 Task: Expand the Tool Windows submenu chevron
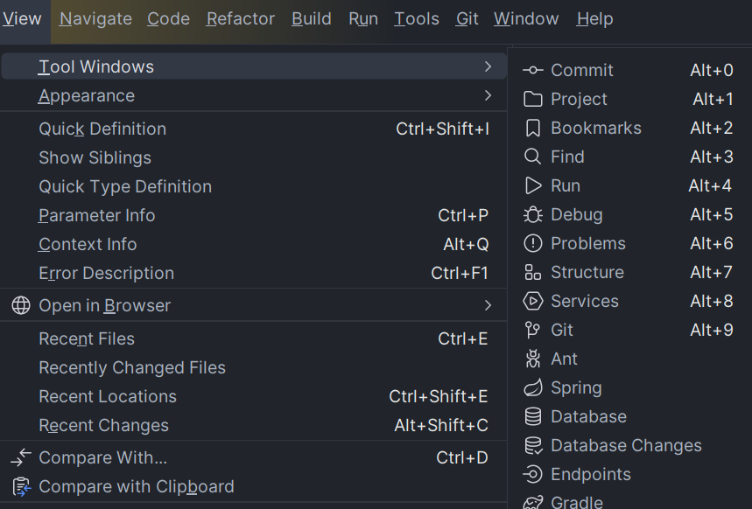point(488,66)
